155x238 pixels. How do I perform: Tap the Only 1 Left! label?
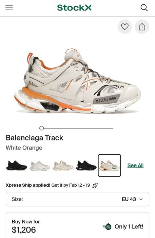[129, 227]
